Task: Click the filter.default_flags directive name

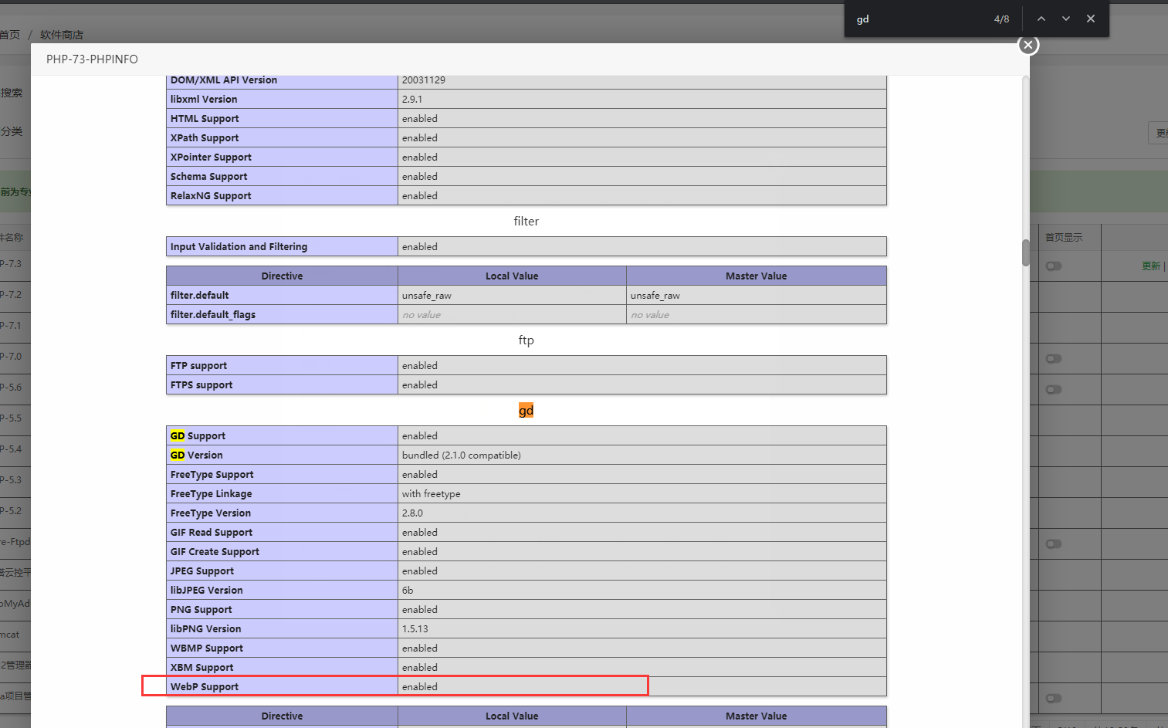Action: pos(213,315)
